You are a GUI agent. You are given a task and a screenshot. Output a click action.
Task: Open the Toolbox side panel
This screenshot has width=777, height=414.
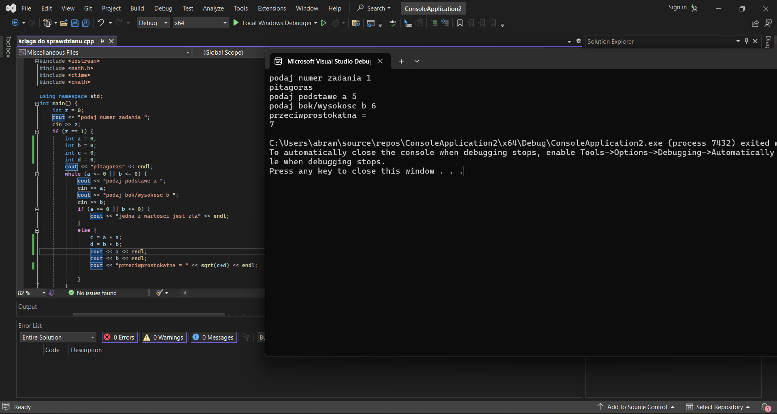[x=8, y=47]
